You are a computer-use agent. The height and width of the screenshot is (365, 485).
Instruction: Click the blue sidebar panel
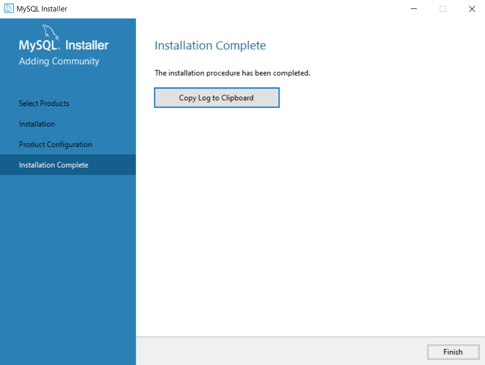[x=68, y=249]
